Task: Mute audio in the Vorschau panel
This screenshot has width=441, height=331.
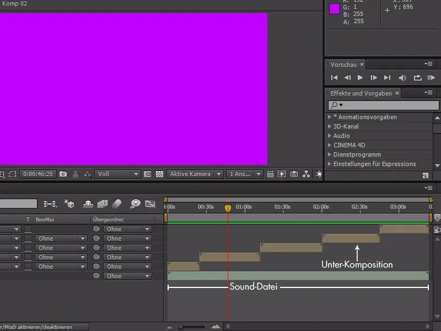Action: 403,77
